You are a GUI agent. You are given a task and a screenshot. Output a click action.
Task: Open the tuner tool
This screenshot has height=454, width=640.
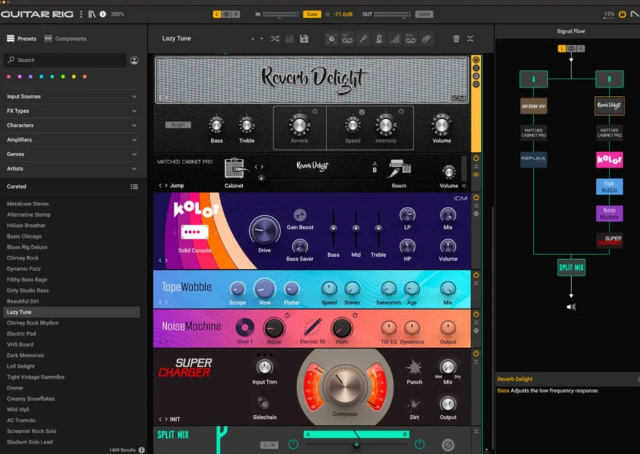363,39
